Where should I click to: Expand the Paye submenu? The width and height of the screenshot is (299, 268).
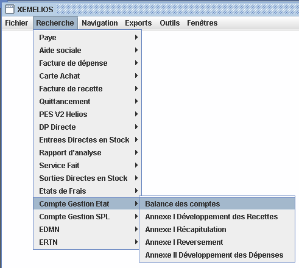point(87,38)
